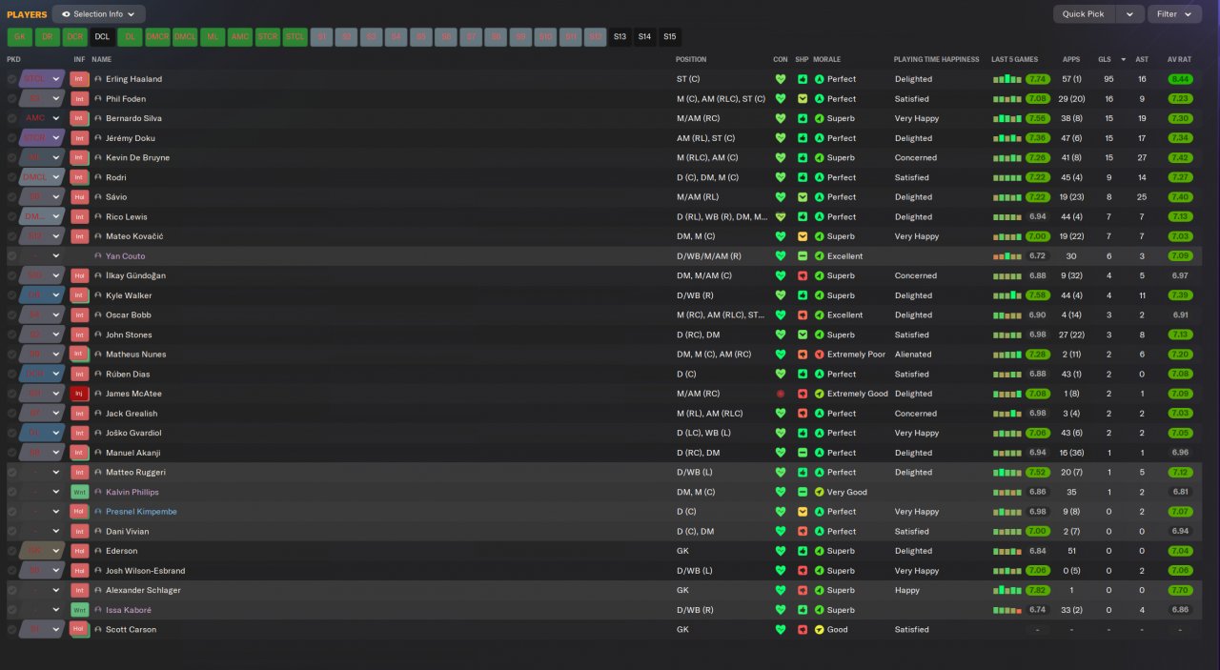Select the S13 substitute chip
The image size is (1220, 670).
620,37
